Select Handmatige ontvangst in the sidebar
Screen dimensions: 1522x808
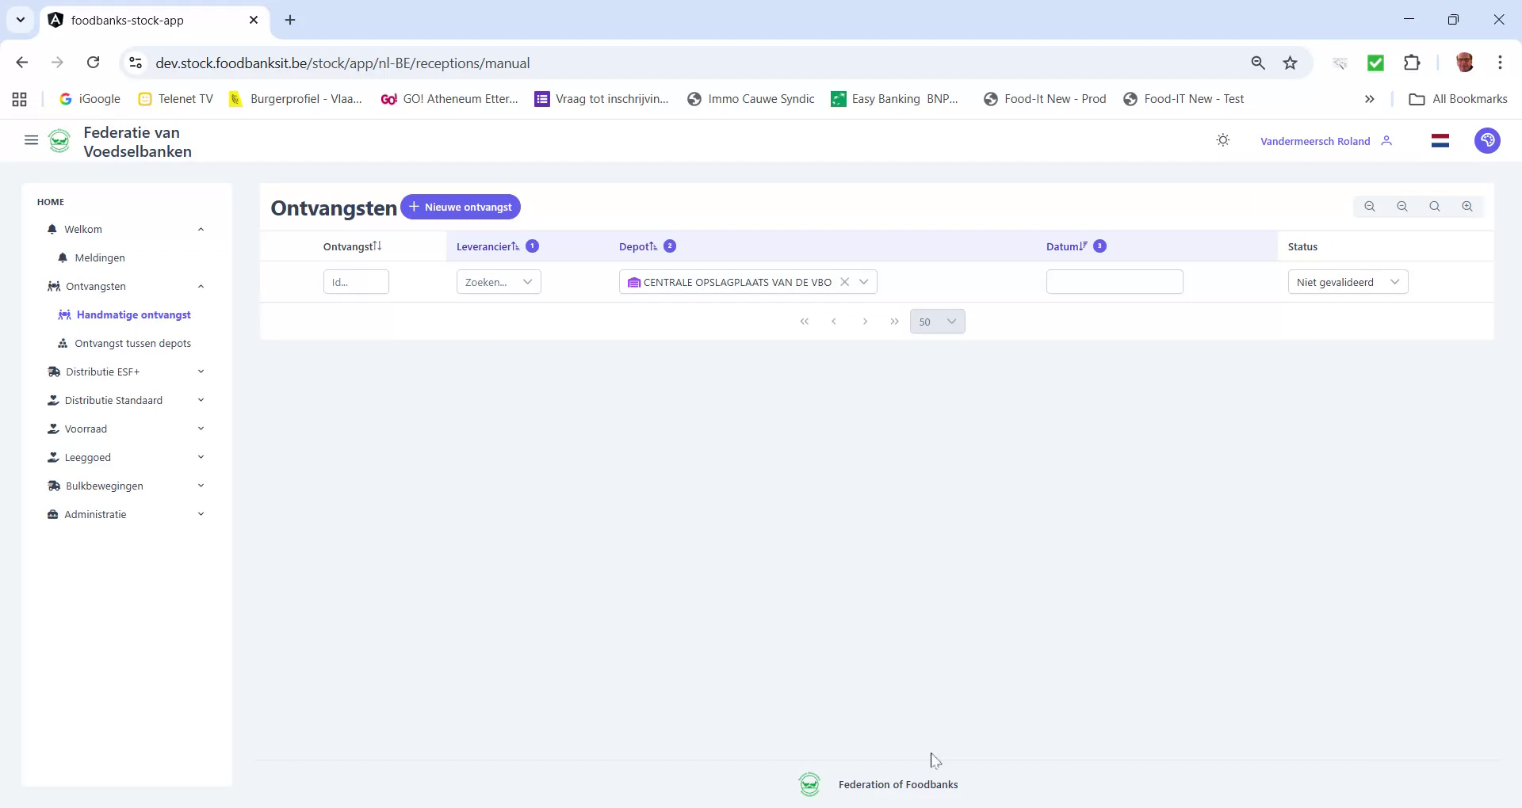(134, 314)
